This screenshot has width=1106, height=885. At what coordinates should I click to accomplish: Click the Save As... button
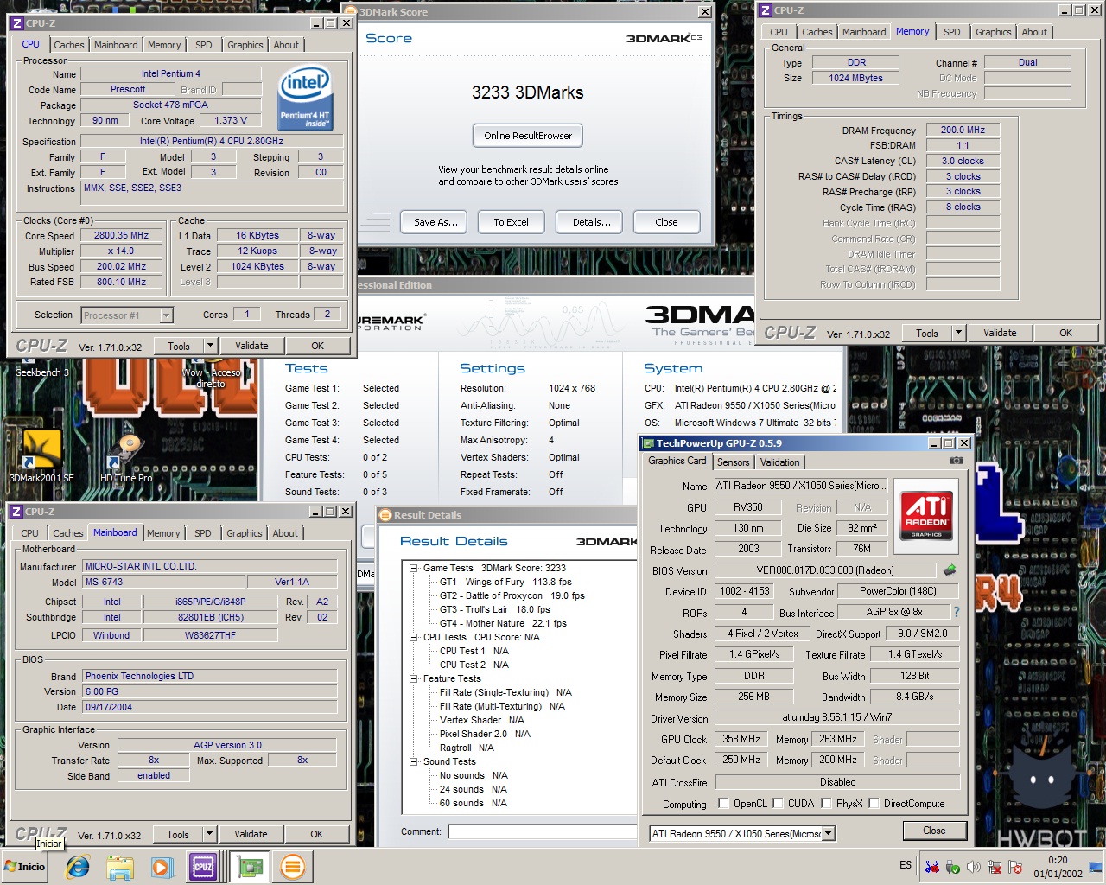point(435,222)
